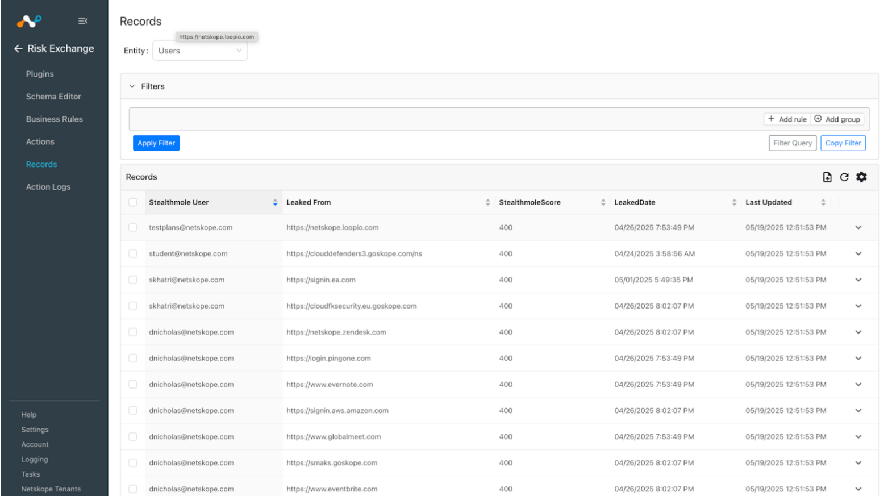Expand the www.evernote.com record row
The height and width of the screenshot is (496, 892).
pyautogui.click(x=858, y=384)
